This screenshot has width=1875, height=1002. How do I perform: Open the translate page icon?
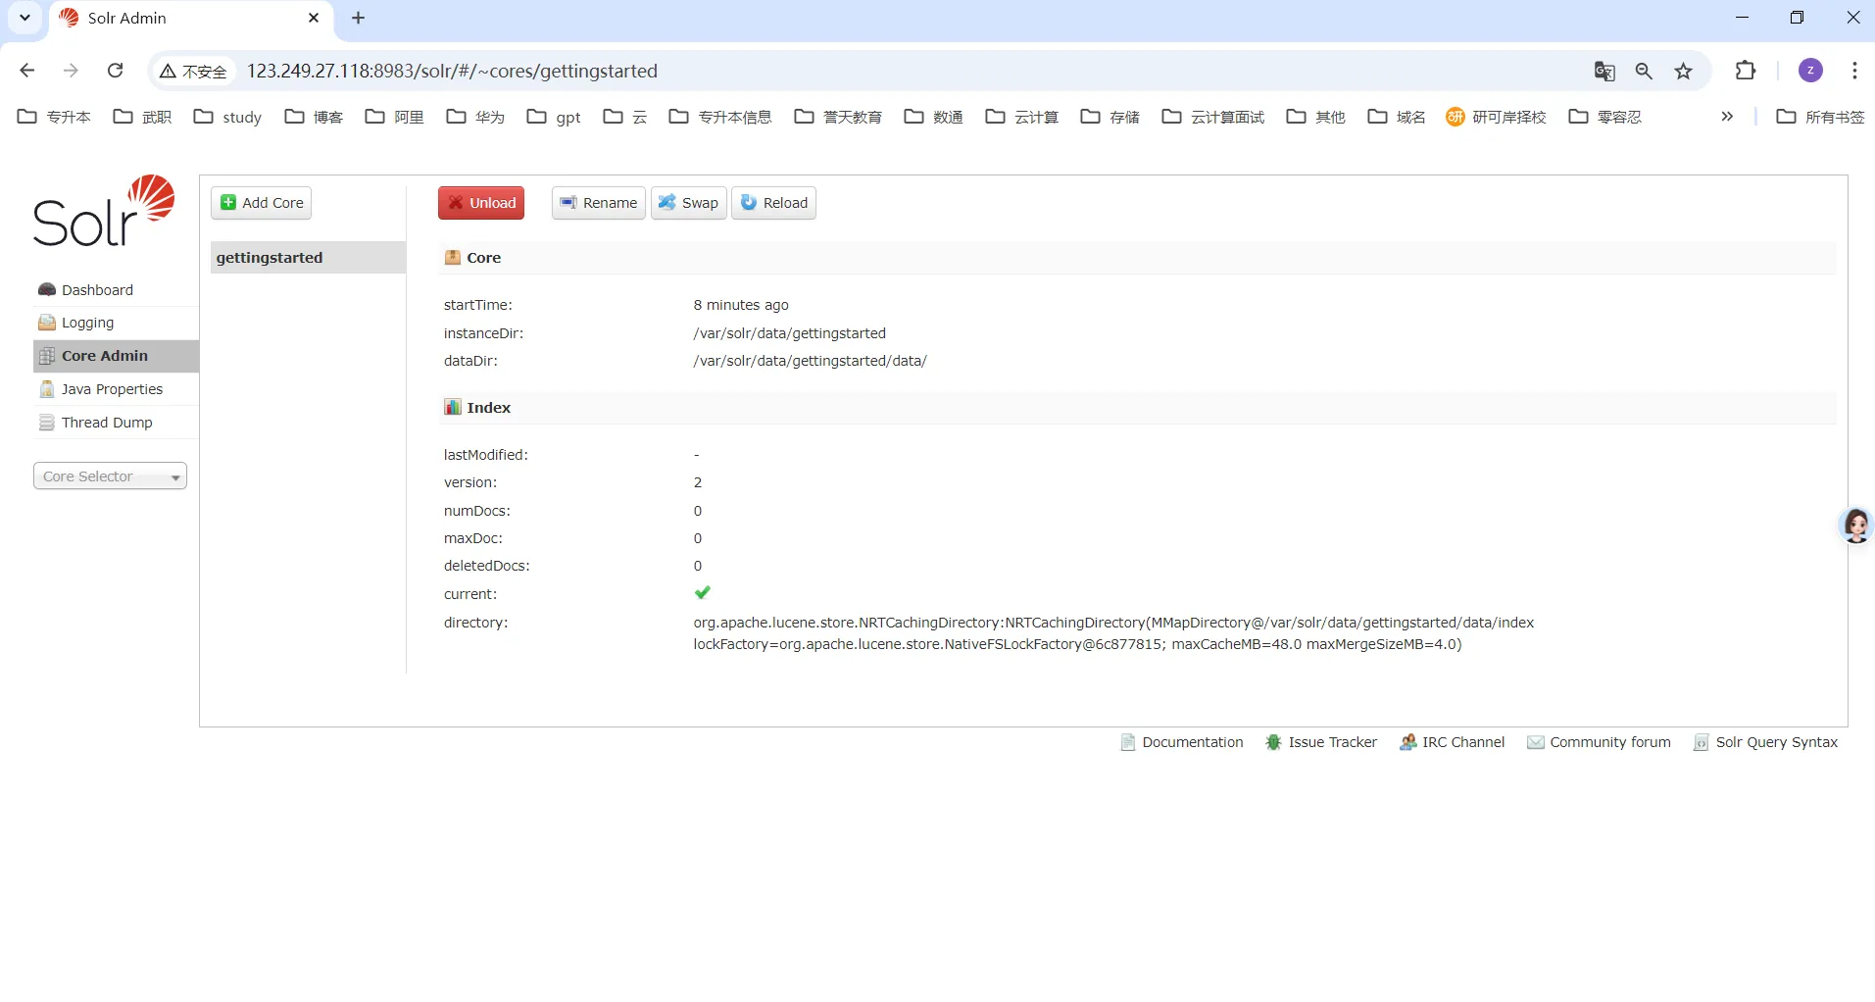pyautogui.click(x=1604, y=71)
